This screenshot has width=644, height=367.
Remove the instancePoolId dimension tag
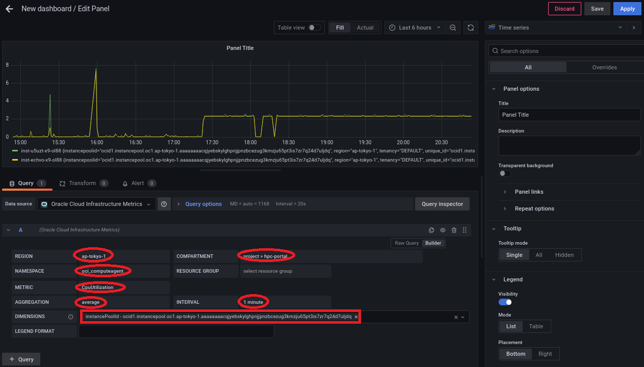pos(356,317)
